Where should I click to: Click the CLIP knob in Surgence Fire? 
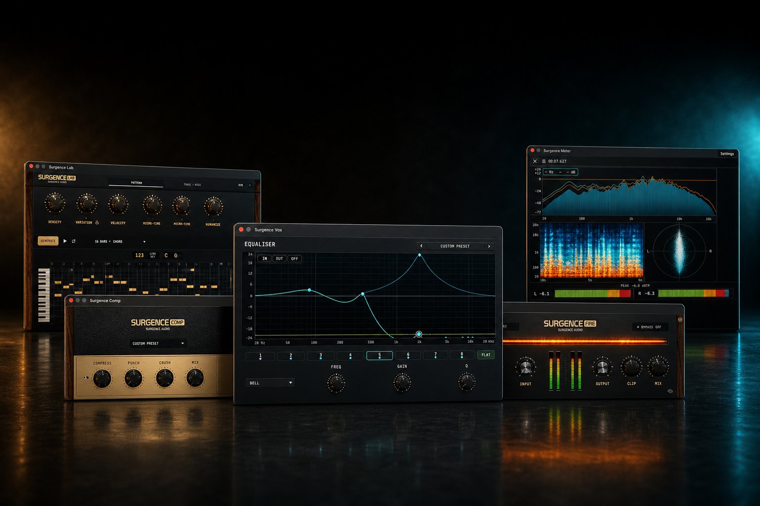[631, 367]
